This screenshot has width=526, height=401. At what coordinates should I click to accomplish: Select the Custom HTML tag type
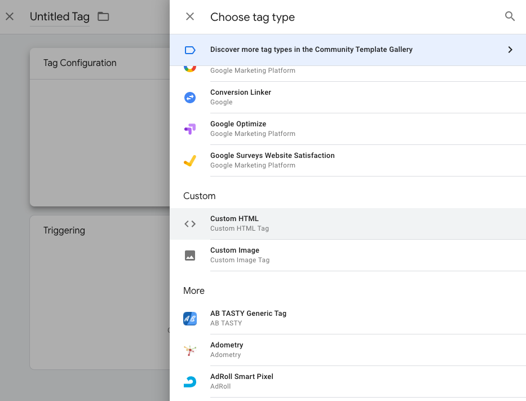pos(348,223)
